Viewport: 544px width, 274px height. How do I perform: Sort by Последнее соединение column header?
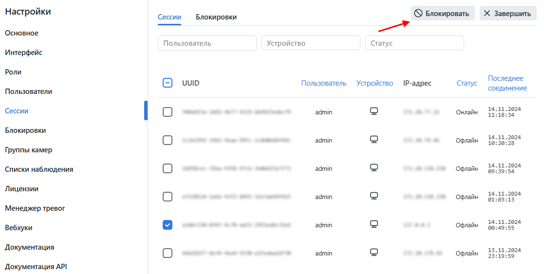coord(507,83)
